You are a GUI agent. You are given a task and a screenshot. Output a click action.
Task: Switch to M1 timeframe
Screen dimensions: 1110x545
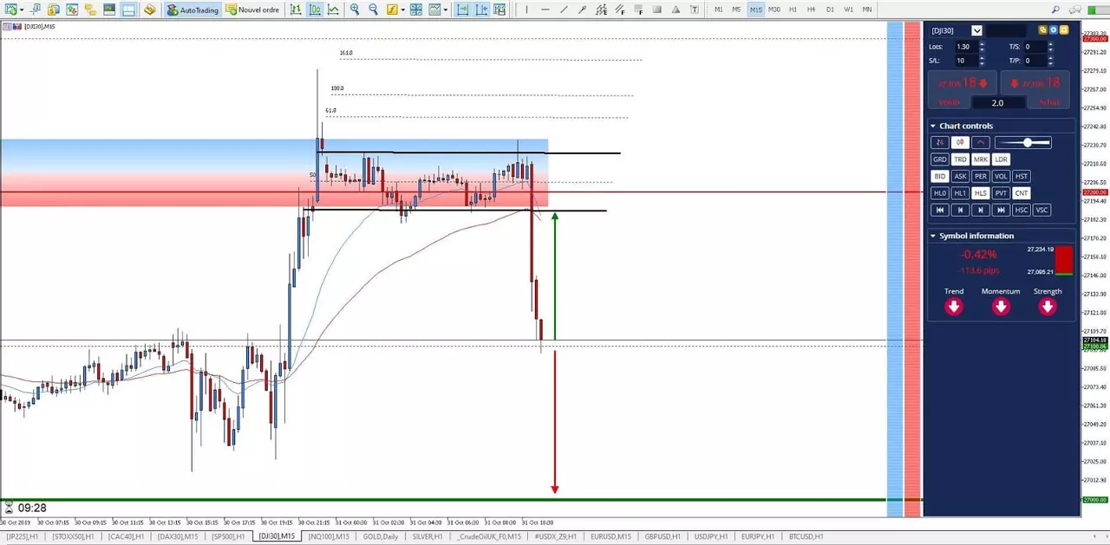718,10
